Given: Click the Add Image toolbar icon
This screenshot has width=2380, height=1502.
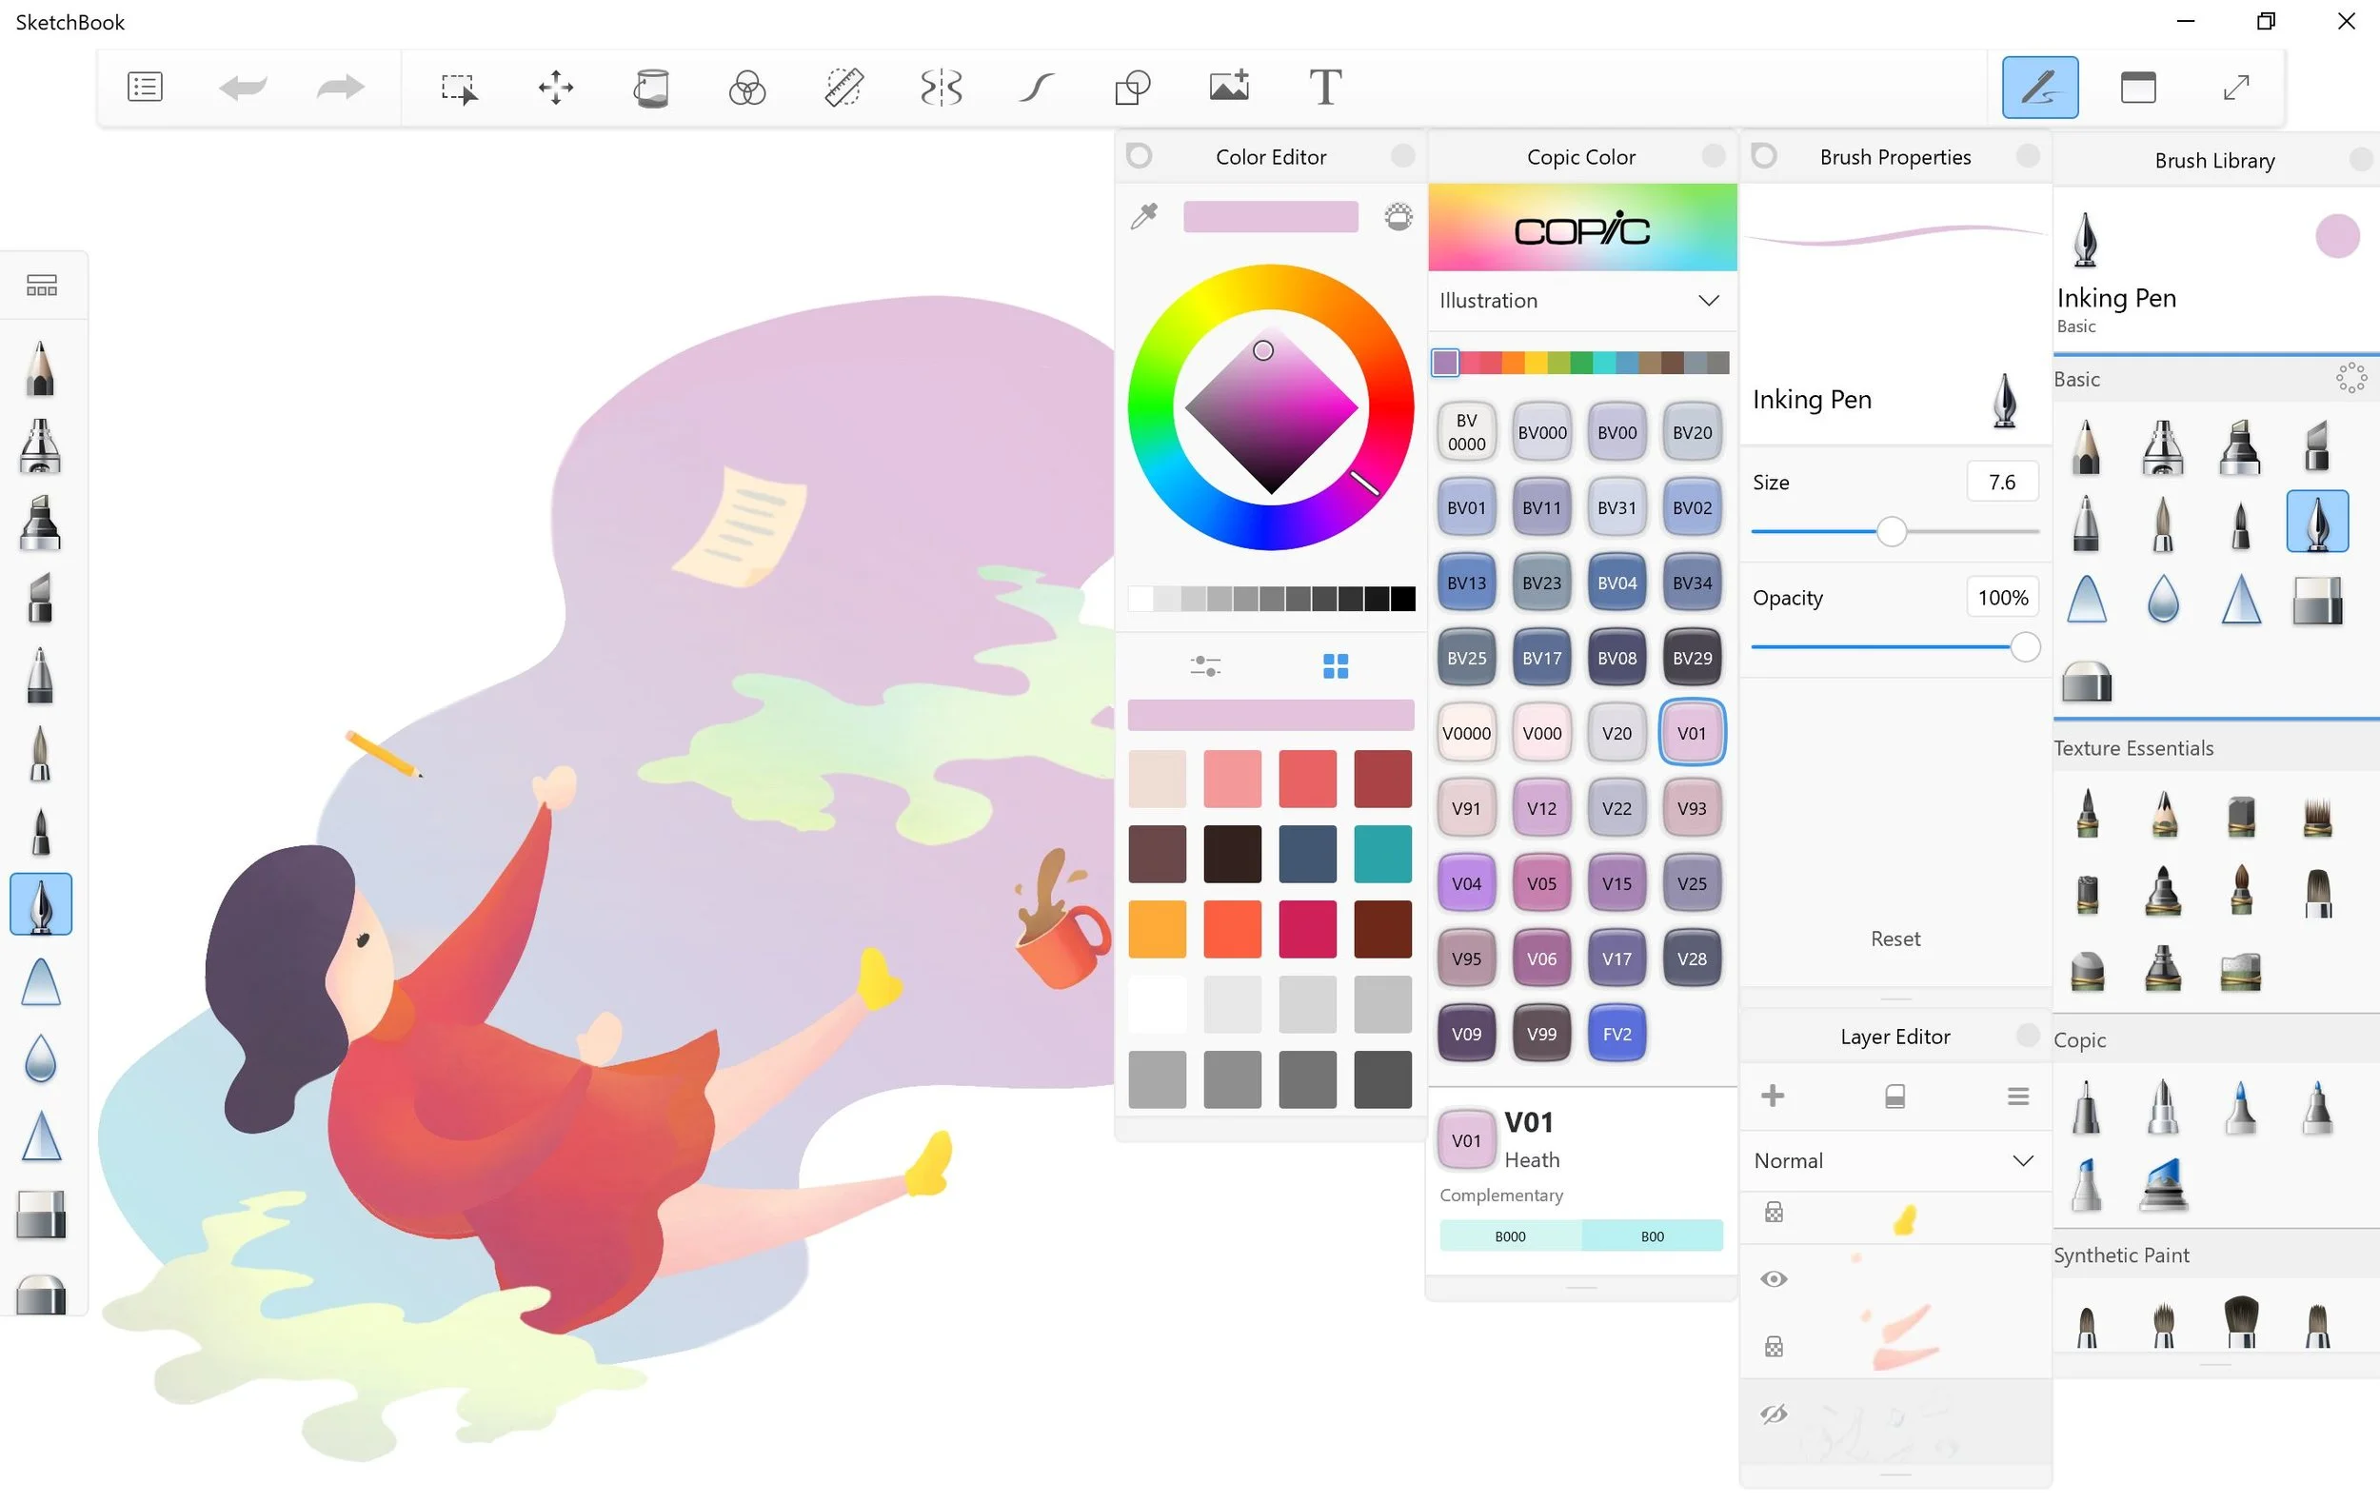Looking at the screenshot, I should (x=1228, y=87).
